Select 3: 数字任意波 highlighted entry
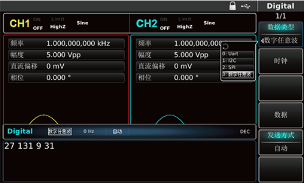 pyautogui.click(x=238, y=75)
